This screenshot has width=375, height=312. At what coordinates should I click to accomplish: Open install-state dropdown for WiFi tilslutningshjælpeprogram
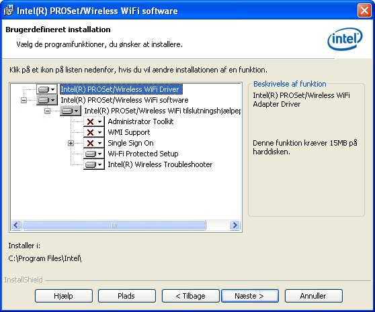71,111
